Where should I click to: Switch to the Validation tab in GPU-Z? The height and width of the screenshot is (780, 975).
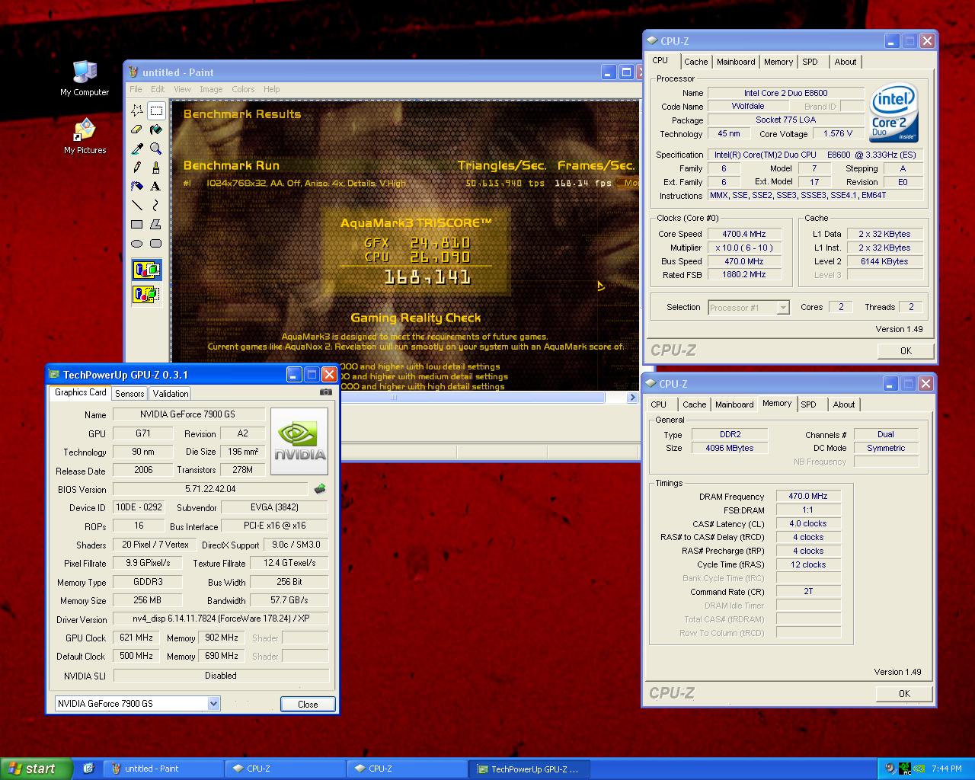pyautogui.click(x=171, y=394)
